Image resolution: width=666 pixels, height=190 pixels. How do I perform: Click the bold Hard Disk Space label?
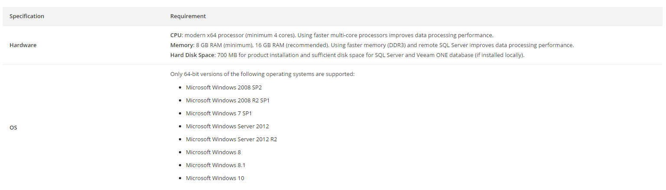(x=192, y=55)
